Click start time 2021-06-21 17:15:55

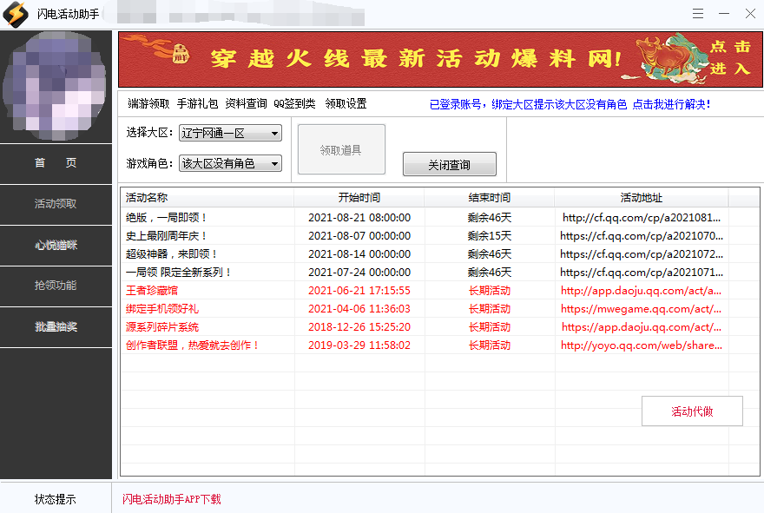click(x=359, y=291)
